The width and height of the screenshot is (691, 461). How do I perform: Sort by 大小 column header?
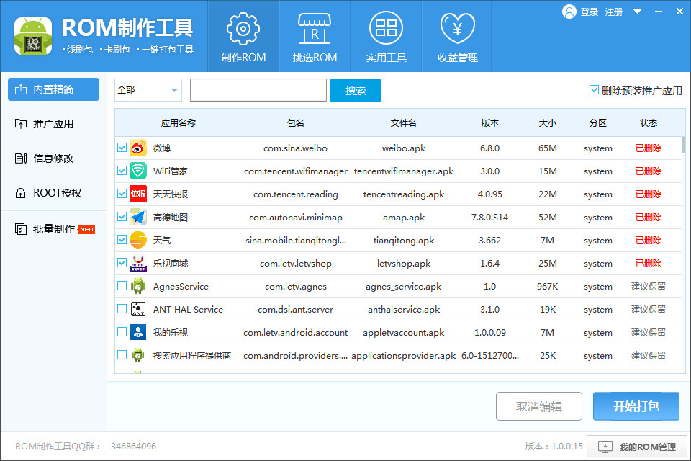pos(547,123)
